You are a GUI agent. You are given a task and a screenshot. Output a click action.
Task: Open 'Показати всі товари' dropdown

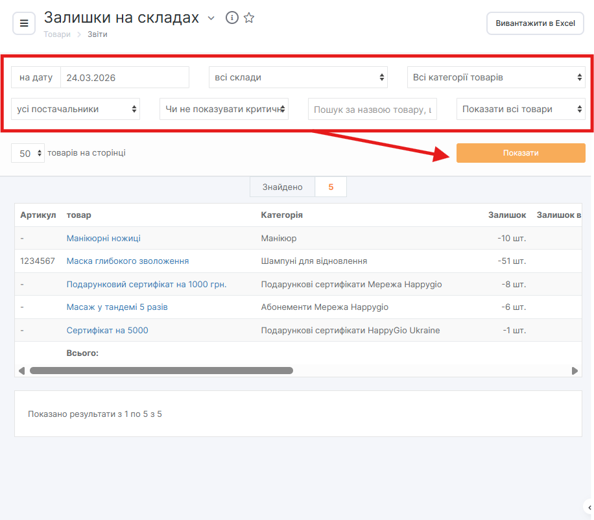tap(521, 109)
